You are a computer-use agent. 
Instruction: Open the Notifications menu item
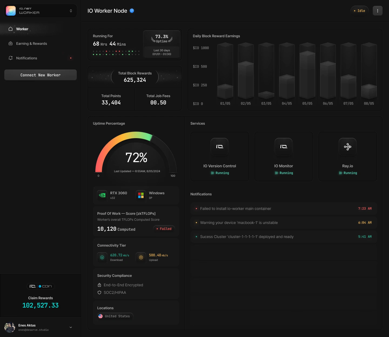point(41,58)
